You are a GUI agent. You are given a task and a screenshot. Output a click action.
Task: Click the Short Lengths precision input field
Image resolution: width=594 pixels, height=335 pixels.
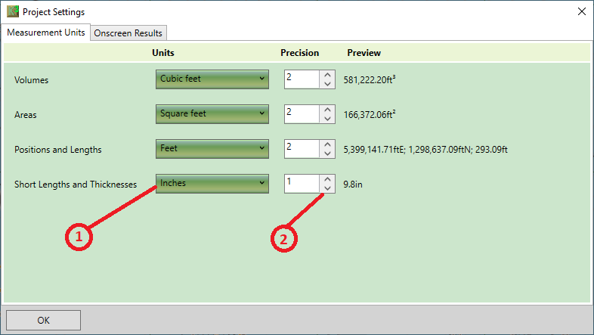(301, 184)
